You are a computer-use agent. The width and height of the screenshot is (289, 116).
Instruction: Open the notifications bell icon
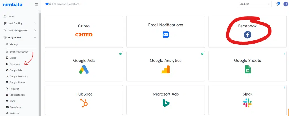[x=277, y=4]
